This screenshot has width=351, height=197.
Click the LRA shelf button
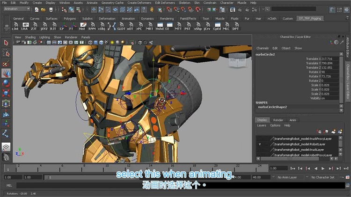coord(25,26)
